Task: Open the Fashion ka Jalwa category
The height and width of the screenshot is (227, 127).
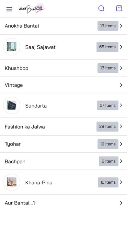Action: 63,127
